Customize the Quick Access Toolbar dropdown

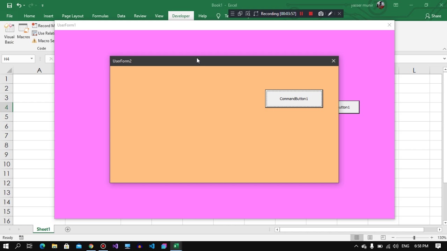click(x=43, y=5)
